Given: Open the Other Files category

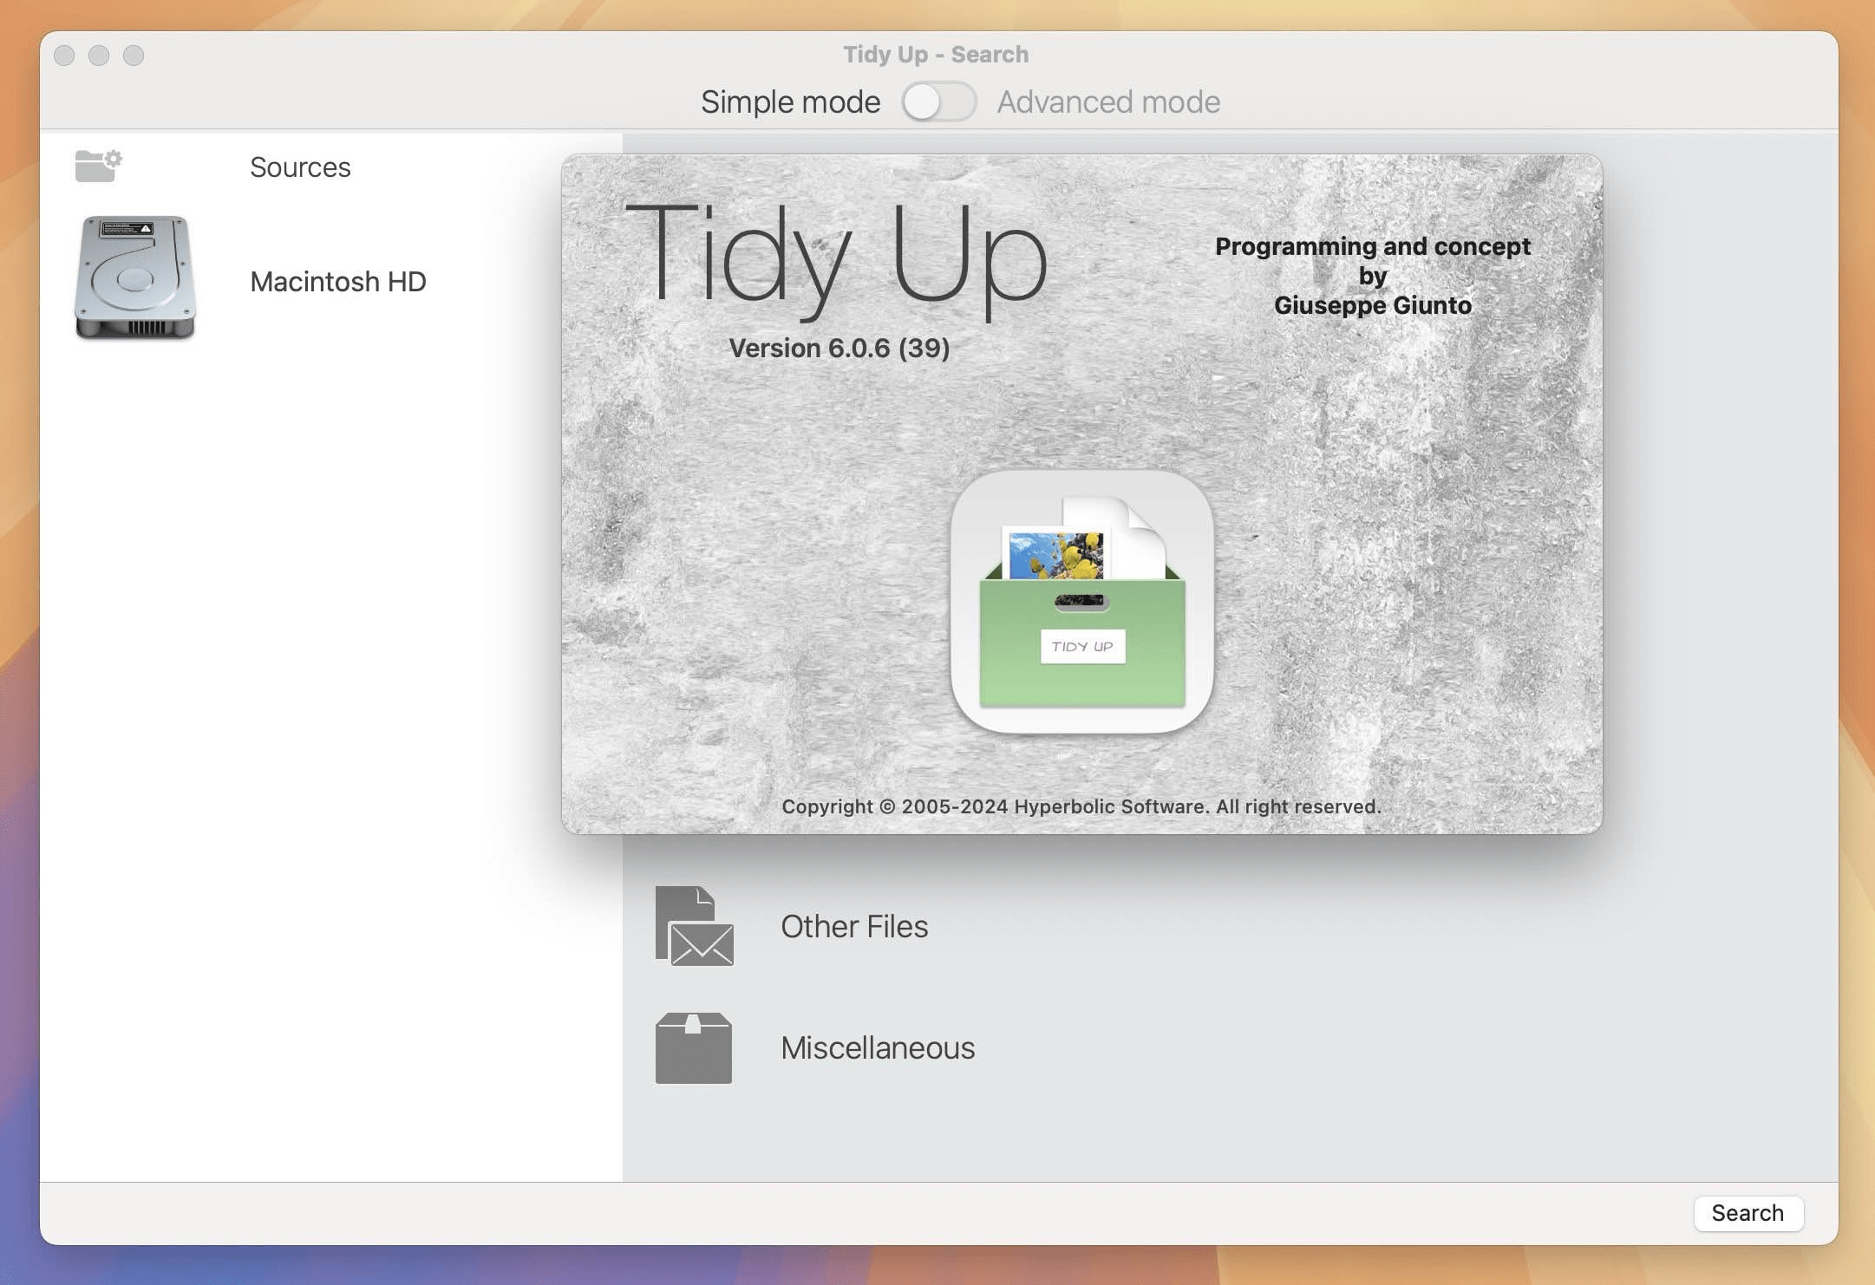Looking at the screenshot, I should click(x=854, y=926).
